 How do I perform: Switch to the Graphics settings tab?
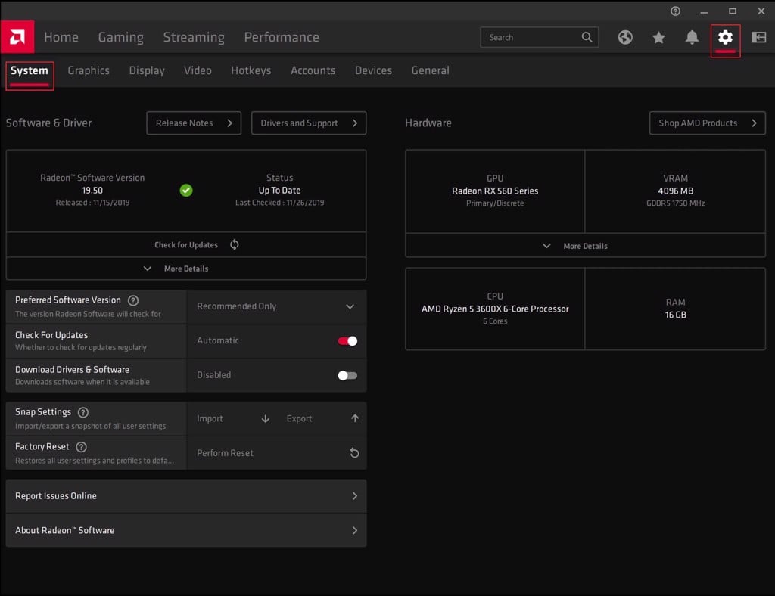point(89,70)
